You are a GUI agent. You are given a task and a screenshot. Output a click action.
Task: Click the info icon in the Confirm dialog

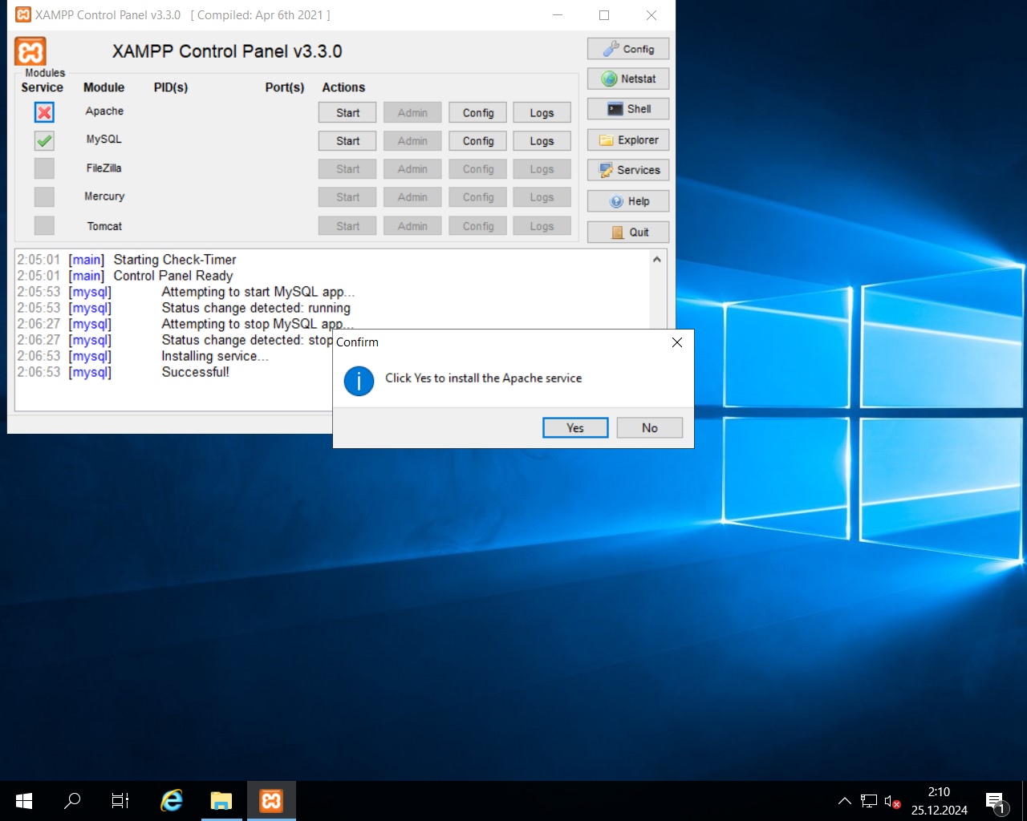click(359, 381)
